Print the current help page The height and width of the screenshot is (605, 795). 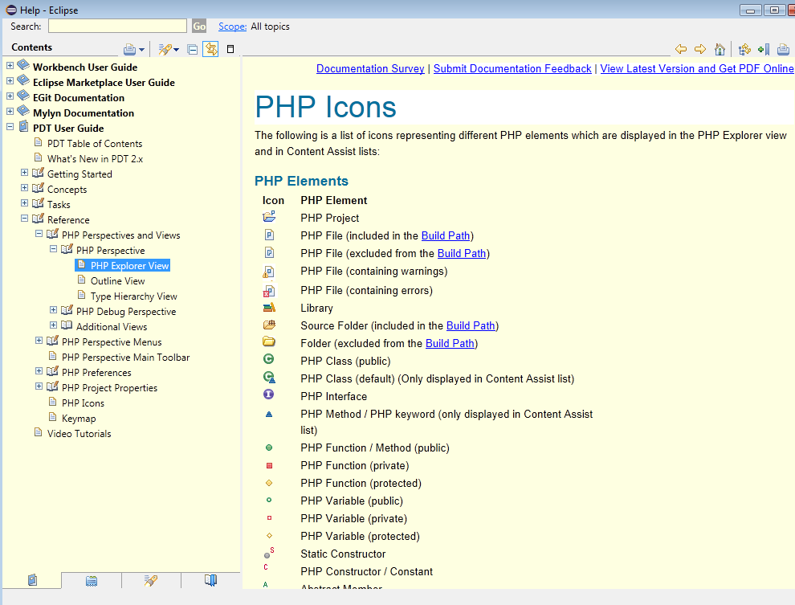tap(783, 49)
